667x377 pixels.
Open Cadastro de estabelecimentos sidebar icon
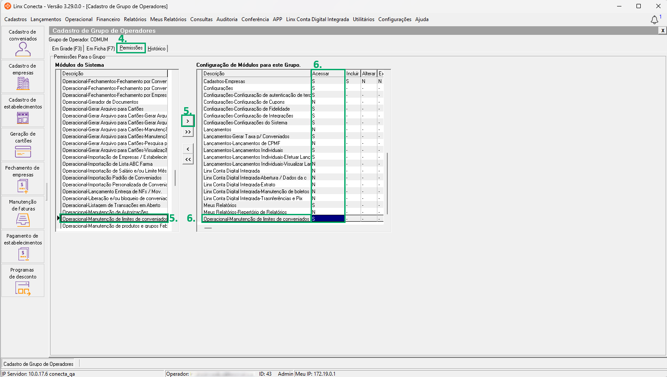23,111
